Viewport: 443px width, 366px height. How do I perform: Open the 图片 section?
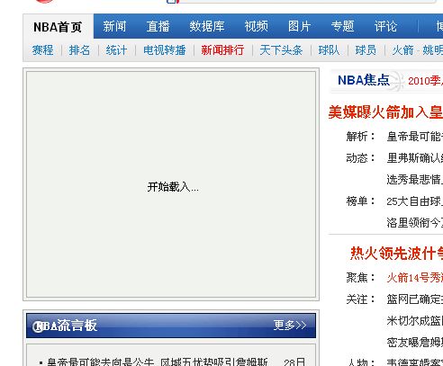point(299,26)
